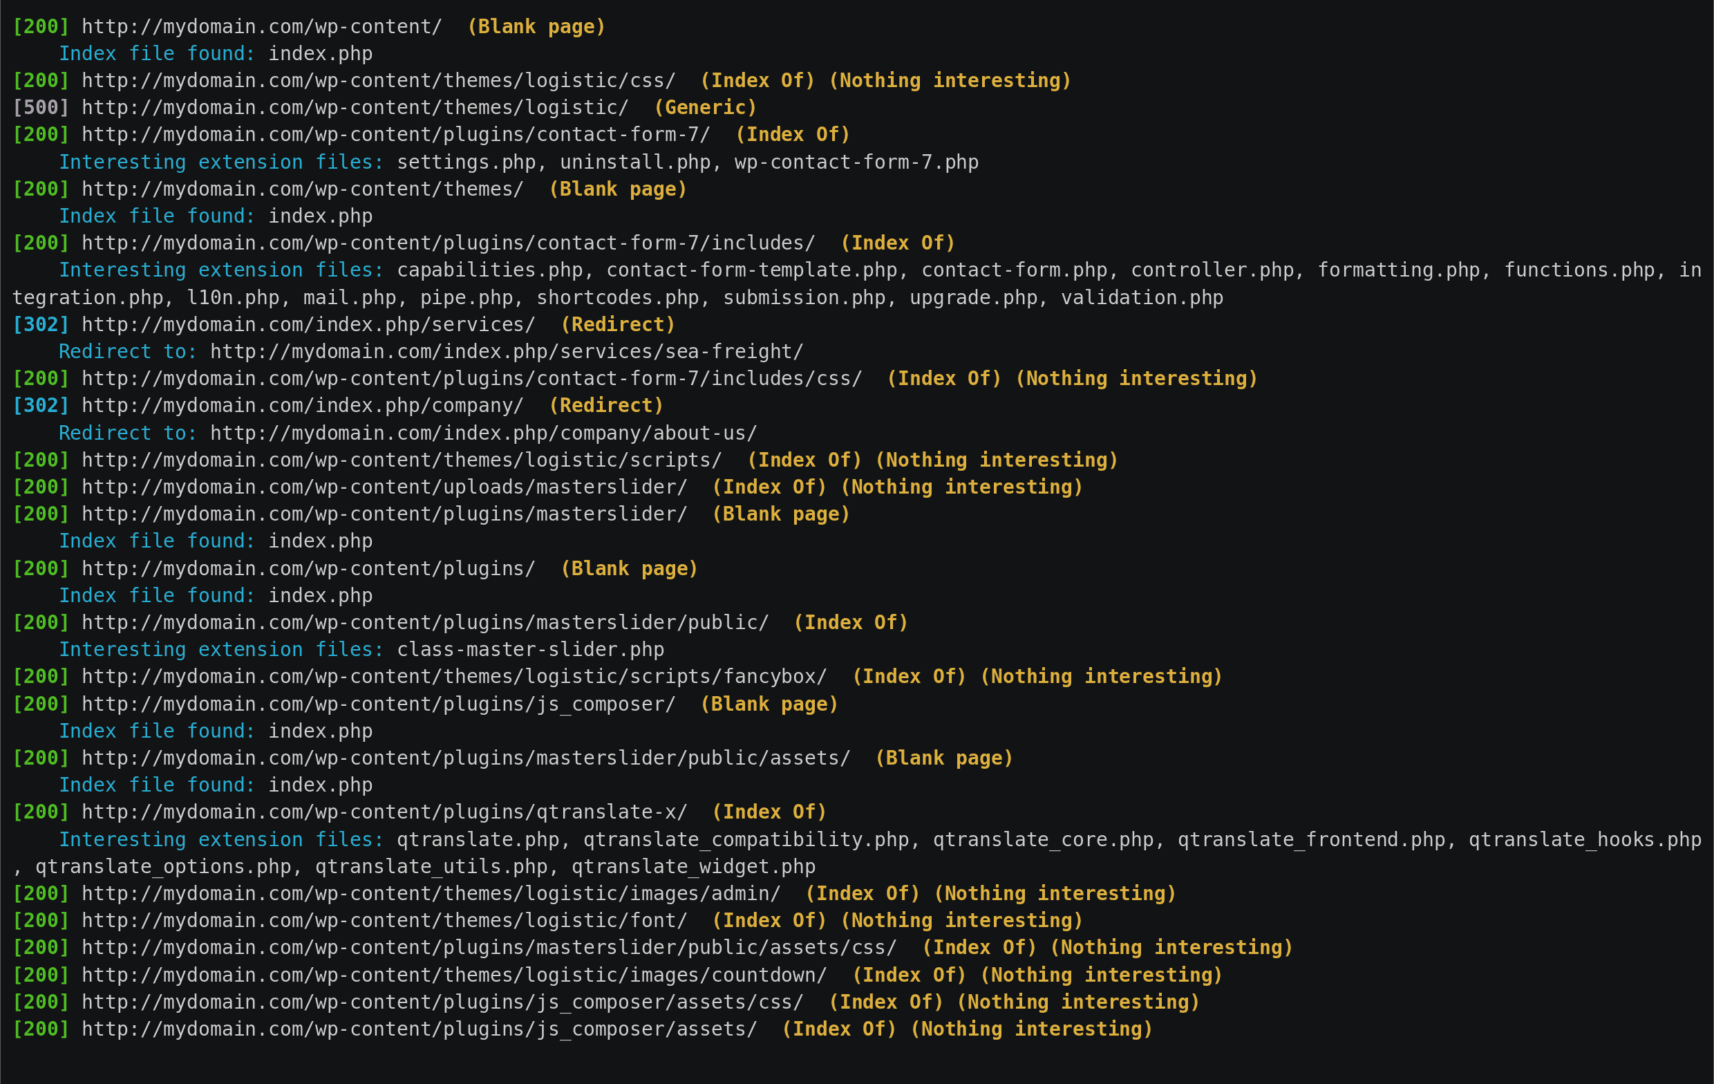Open the js_composer/assets/ URL on the last line
1714x1084 pixels.
pos(420,1030)
